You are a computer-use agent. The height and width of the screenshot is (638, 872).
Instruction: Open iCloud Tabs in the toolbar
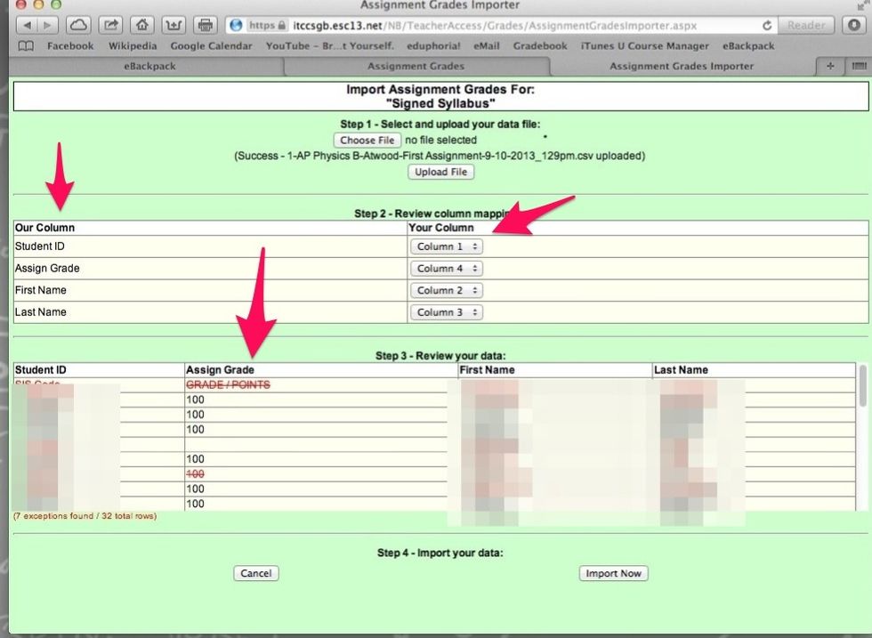coord(79,25)
